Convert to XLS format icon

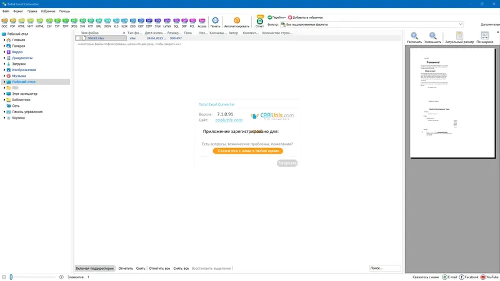point(116,22)
